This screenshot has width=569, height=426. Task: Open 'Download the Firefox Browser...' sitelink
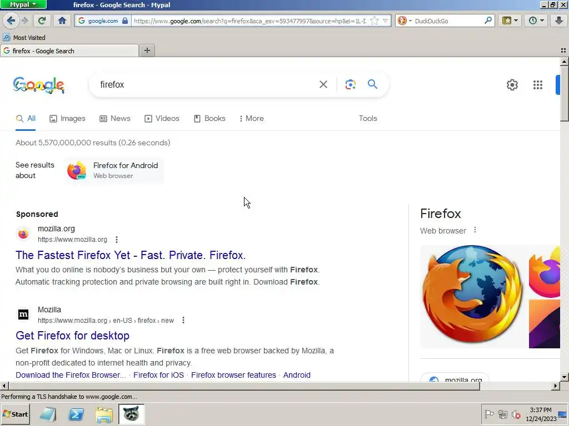pos(71,375)
